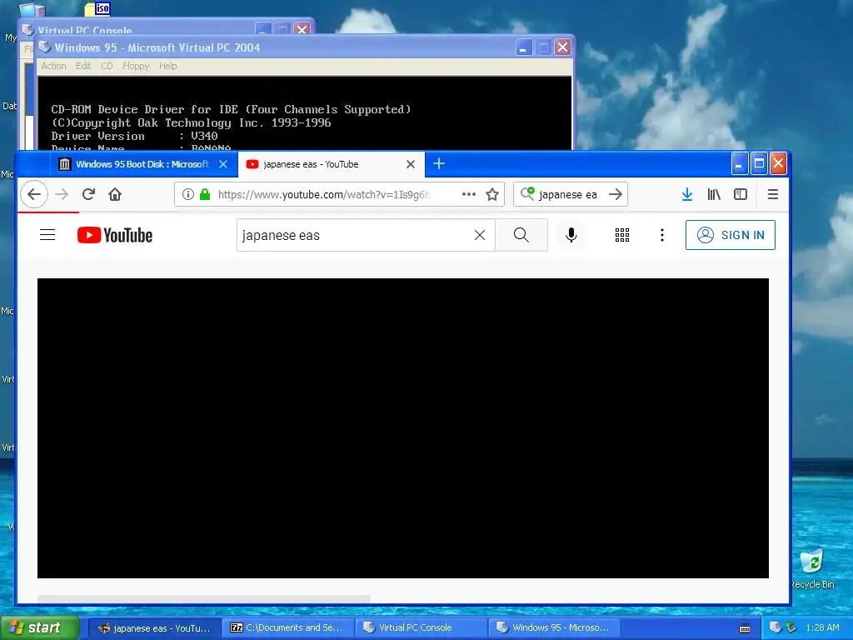The image size is (853, 640).
Task: Select 'Windows 95 - Microso...' taskbar button
Action: (x=554, y=627)
